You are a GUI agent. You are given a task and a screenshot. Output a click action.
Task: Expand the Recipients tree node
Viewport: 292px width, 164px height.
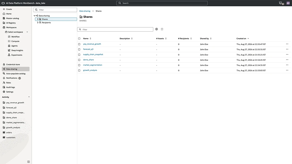(38, 22)
